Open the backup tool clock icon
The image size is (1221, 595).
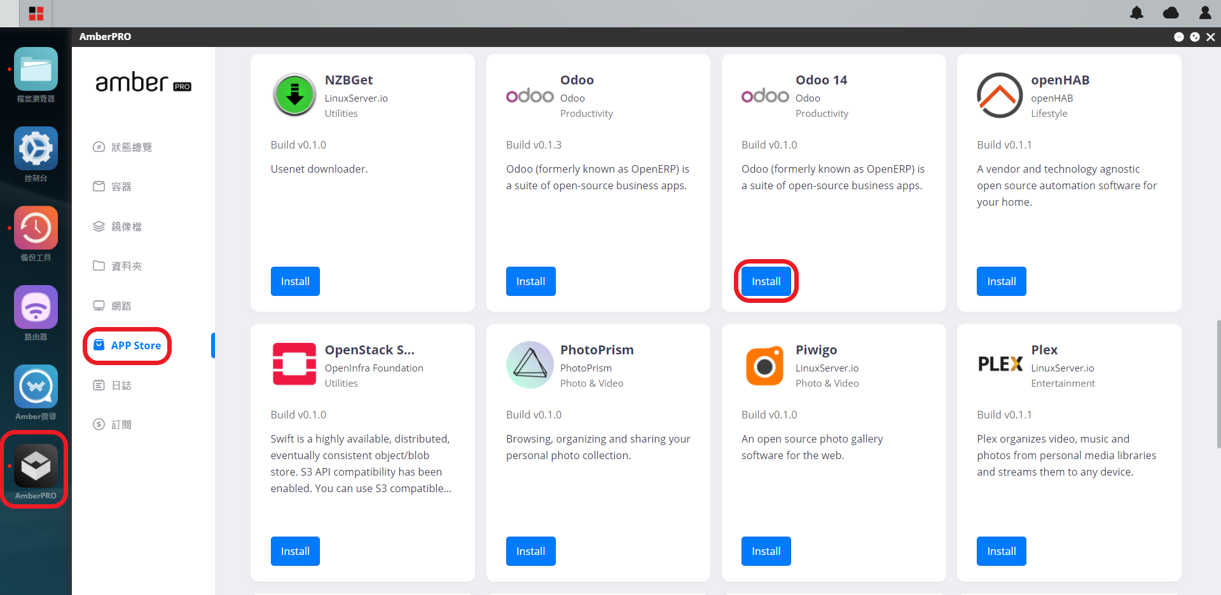36,227
